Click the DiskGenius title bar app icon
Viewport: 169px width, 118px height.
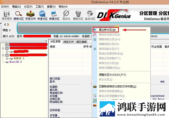coord(1,2)
